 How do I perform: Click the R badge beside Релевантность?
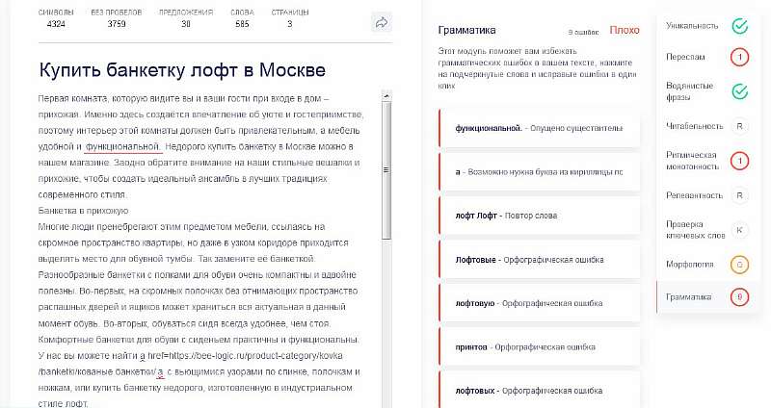739,195
